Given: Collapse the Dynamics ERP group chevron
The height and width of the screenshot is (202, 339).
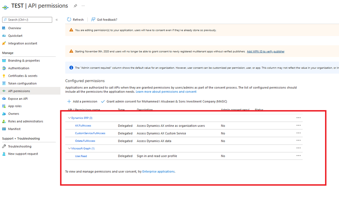Looking at the screenshot, I should (x=69, y=118).
